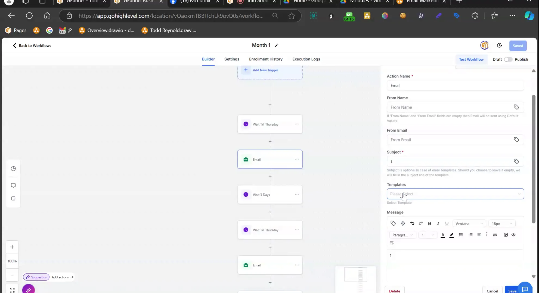The image size is (539, 293).
Task: Choose text color in message editor
Action: click(443, 235)
